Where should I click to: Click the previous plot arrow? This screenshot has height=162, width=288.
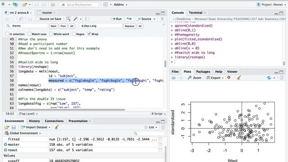point(174,78)
